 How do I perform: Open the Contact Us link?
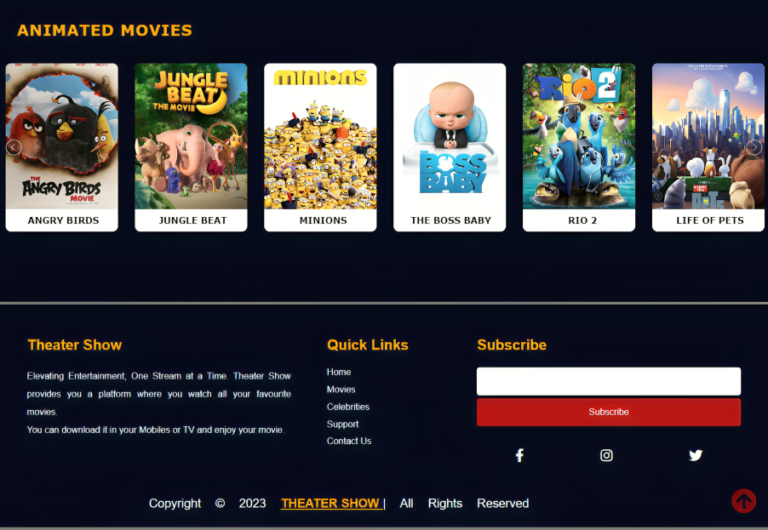[x=349, y=442]
